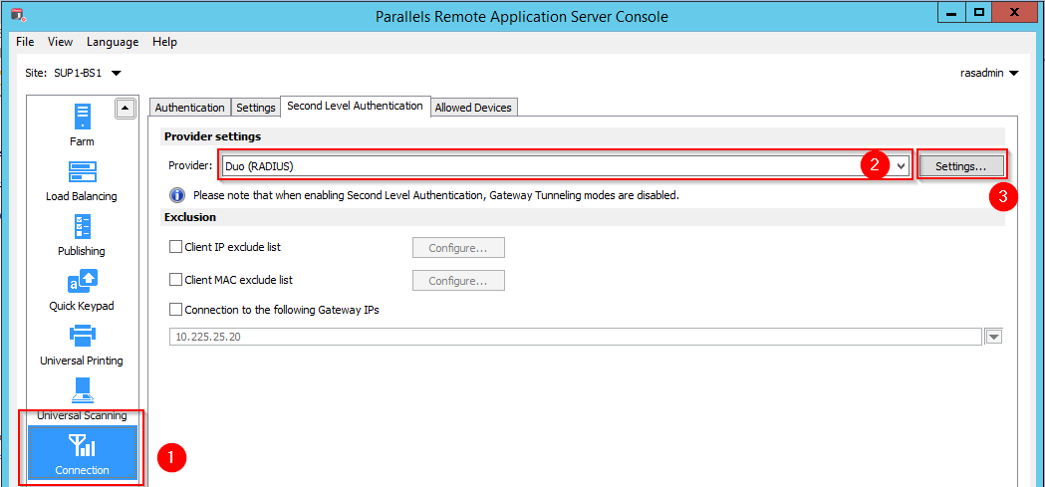Open the Quick Keypad category
The image size is (1045, 487).
pos(82,291)
